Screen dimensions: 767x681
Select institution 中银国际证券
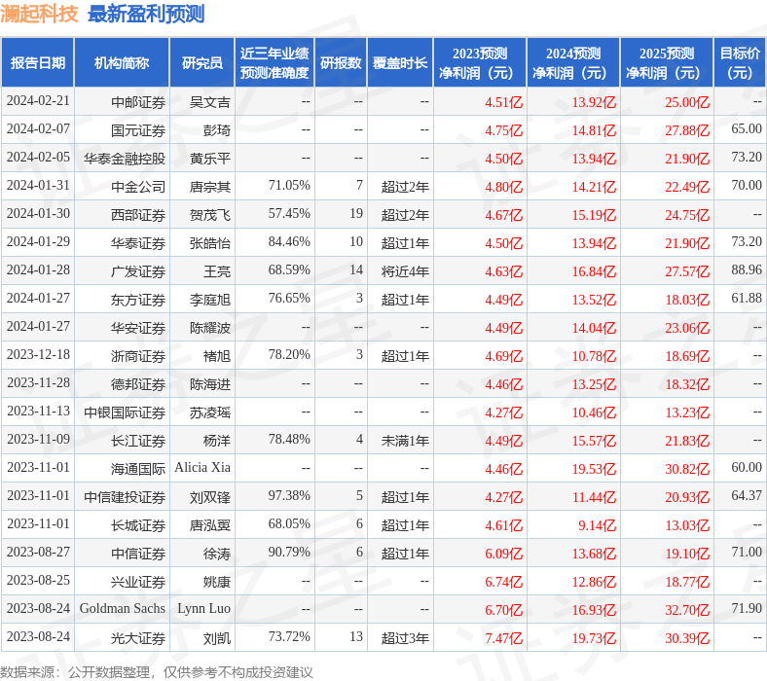click(125, 413)
